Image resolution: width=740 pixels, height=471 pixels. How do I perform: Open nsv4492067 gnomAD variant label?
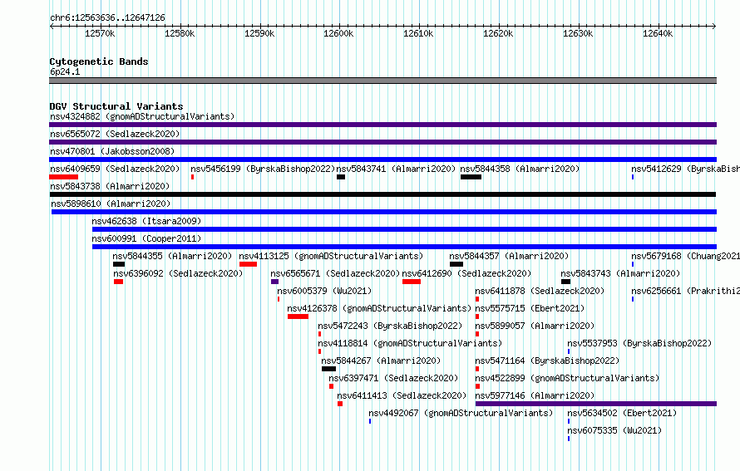[461, 413]
